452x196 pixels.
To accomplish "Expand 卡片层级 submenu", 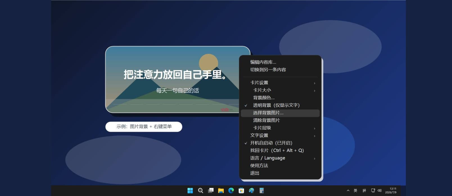I will [280, 128].
